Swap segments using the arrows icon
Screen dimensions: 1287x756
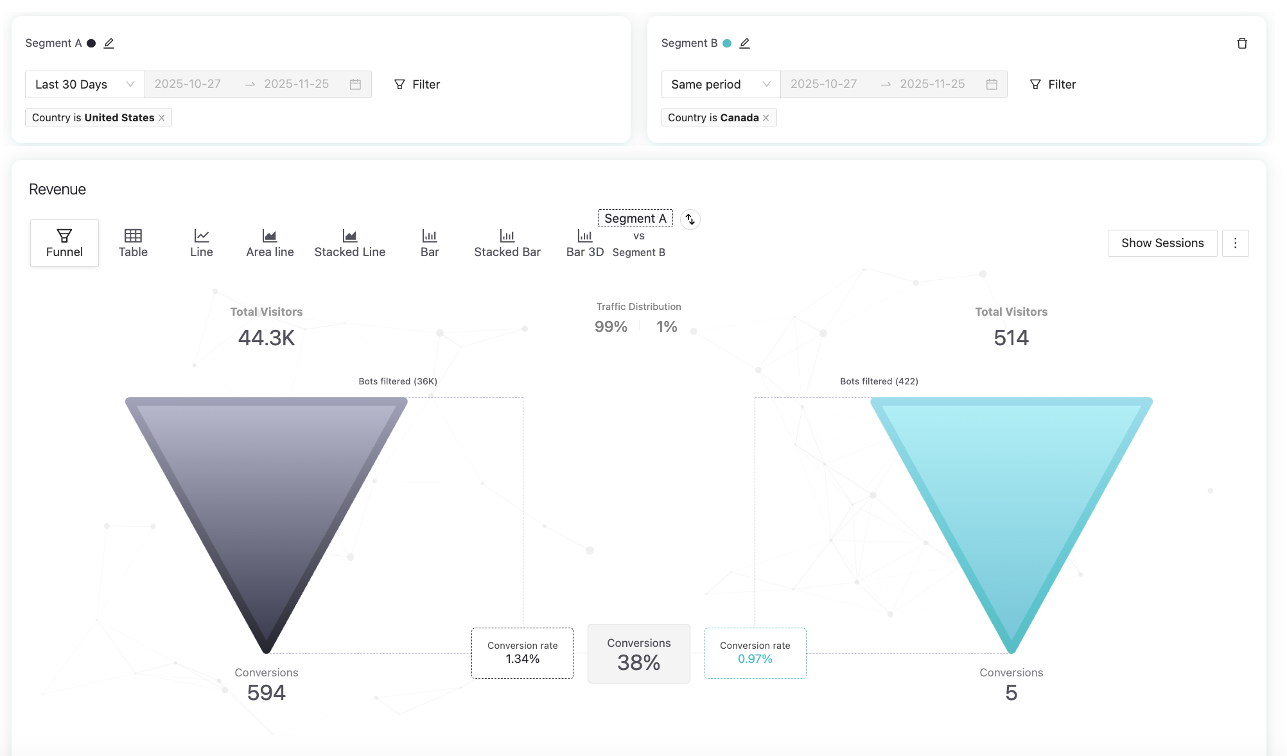point(690,219)
